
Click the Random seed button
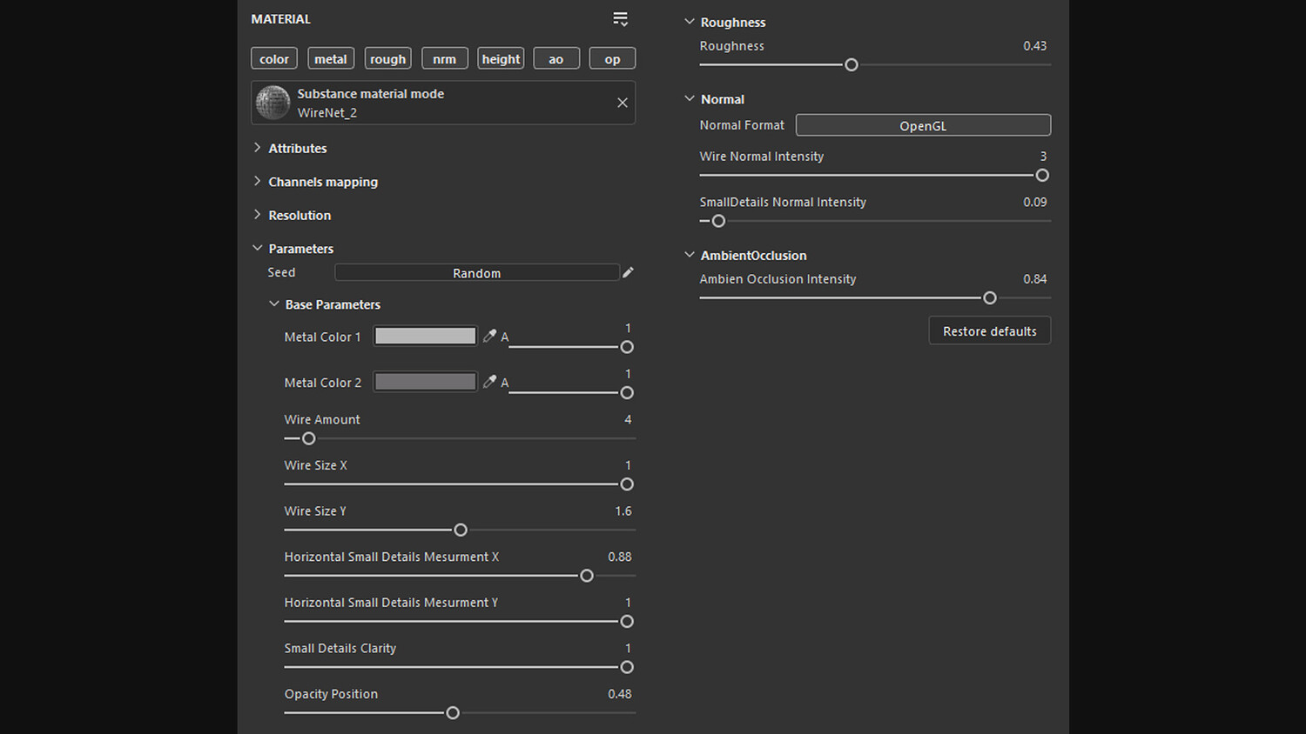pos(477,272)
